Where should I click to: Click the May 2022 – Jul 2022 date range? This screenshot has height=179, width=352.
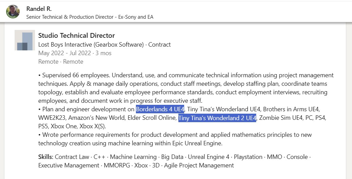(65, 53)
